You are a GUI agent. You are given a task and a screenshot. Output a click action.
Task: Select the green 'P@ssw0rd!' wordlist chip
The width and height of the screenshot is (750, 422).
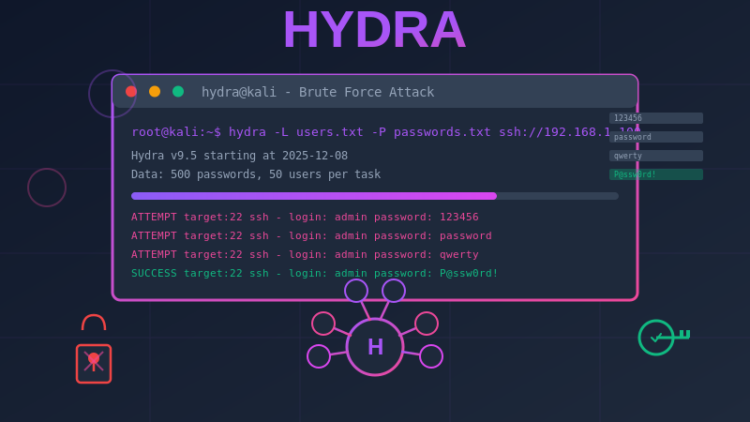pyautogui.click(x=656, y=174)
